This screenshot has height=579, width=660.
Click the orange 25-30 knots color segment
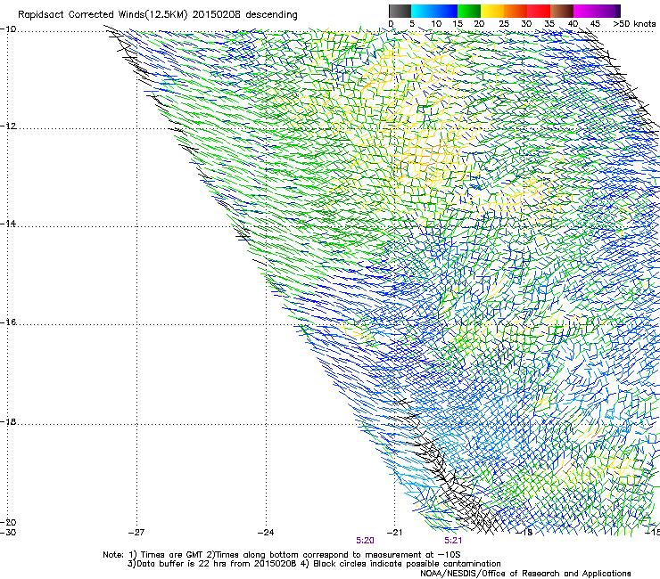(x=516, y=11)
